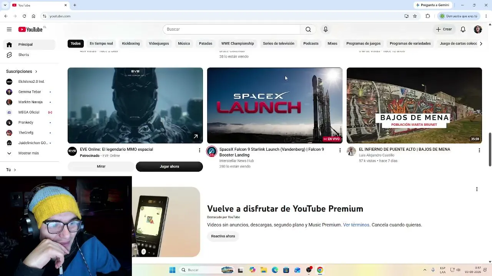Select En tiempo real chip
This screenshot has width=492, height=276.
tap(101, 43)
